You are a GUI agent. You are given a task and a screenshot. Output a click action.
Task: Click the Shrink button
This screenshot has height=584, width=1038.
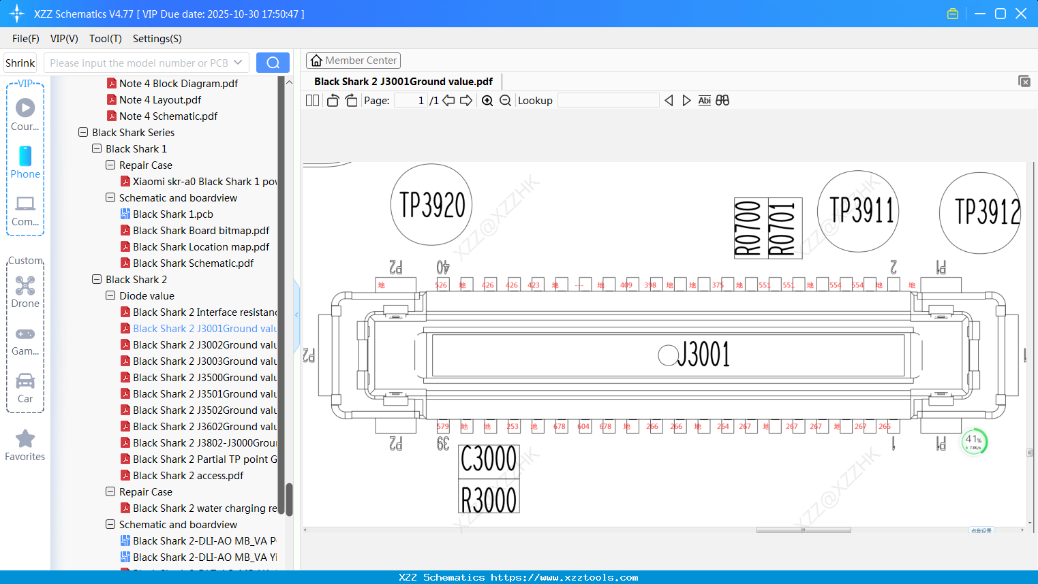tap(20, 63)
